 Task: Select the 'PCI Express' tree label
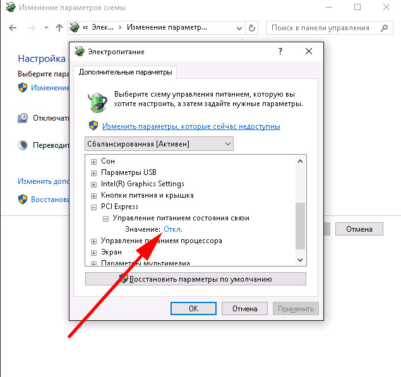coord(119,206)
